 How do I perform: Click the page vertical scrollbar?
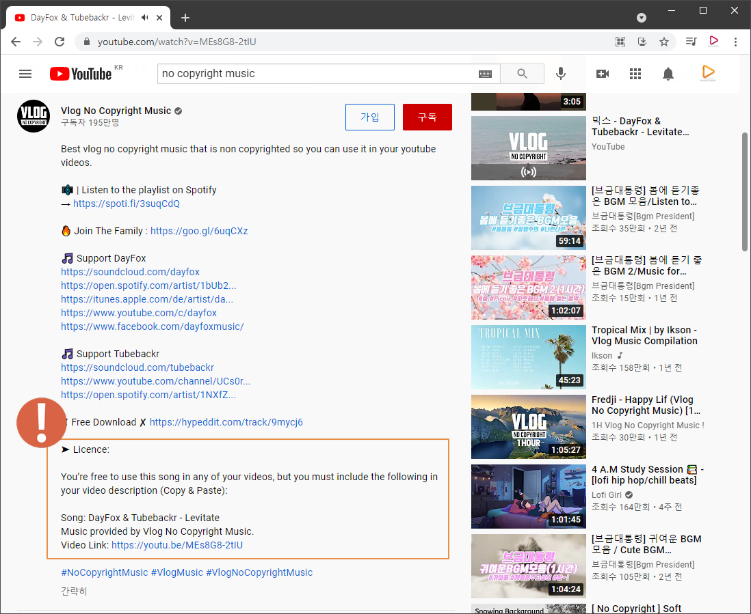point(745,191)
